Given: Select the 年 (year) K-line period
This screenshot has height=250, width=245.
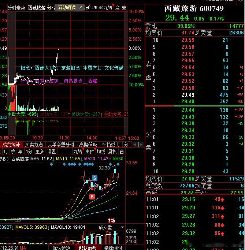Looking at the screenshot, I should [20, 151].
